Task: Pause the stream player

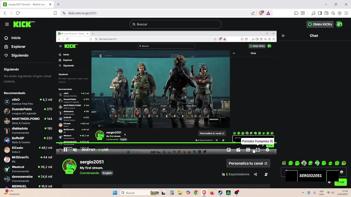Action: coord(65,150)
